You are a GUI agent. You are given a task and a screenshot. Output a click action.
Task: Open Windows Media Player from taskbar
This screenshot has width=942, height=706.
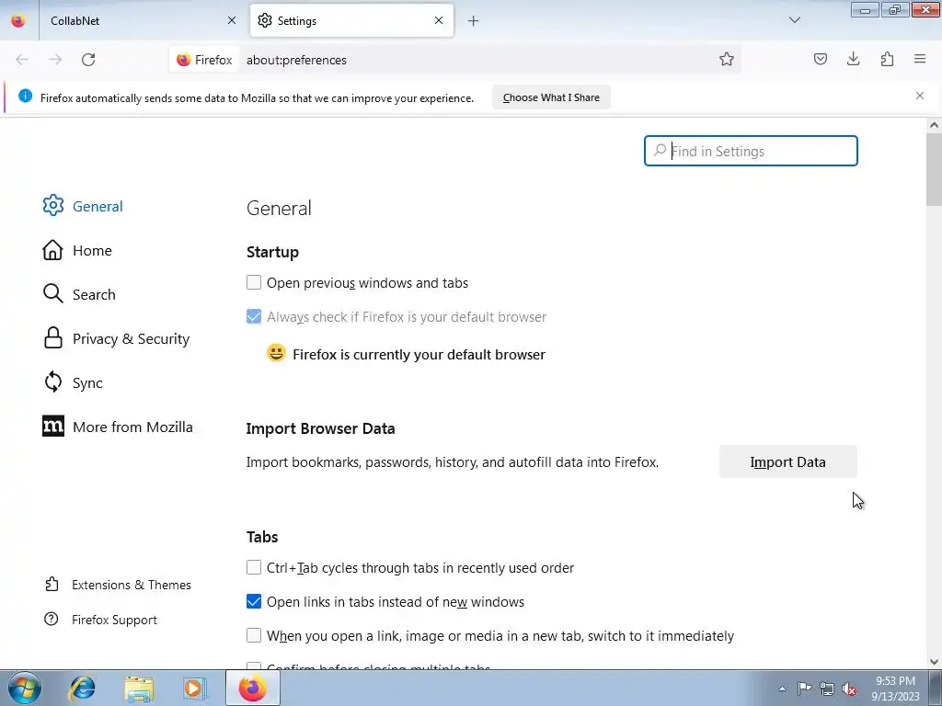click(194, 688)
